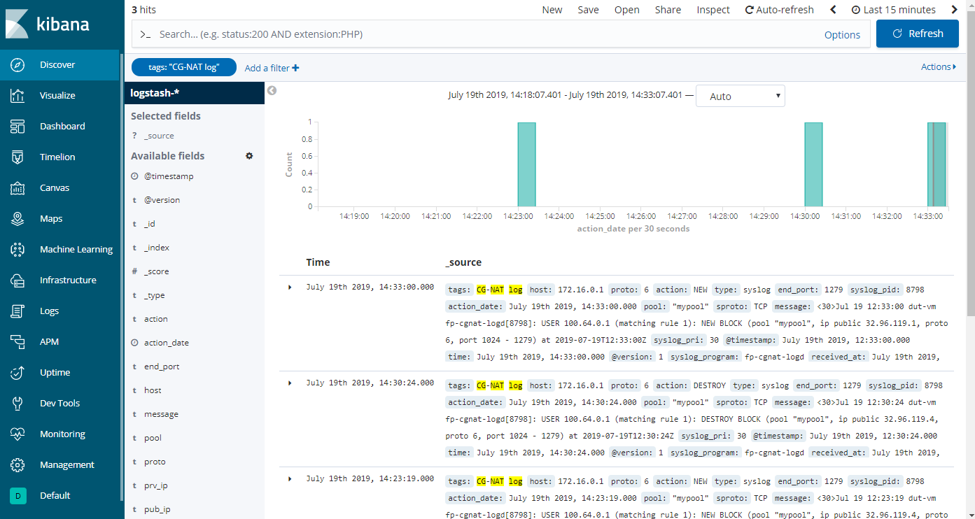Viewport: 975px width, 519px height.
Task: Click the tags: "CG-NAT log" filter pill
Action: 184,67
